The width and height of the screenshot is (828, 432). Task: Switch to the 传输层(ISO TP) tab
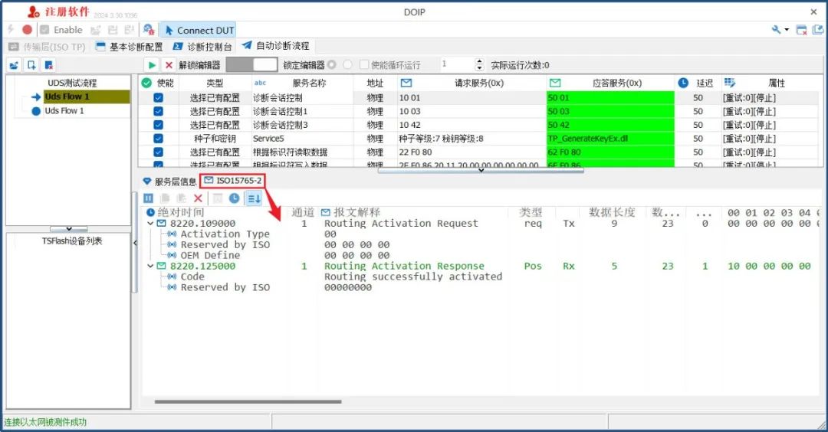click(x=47, y=47)
